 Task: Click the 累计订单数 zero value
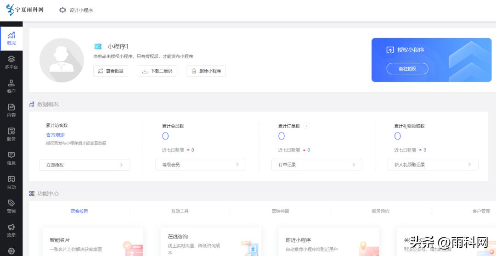tap(281, 136)
